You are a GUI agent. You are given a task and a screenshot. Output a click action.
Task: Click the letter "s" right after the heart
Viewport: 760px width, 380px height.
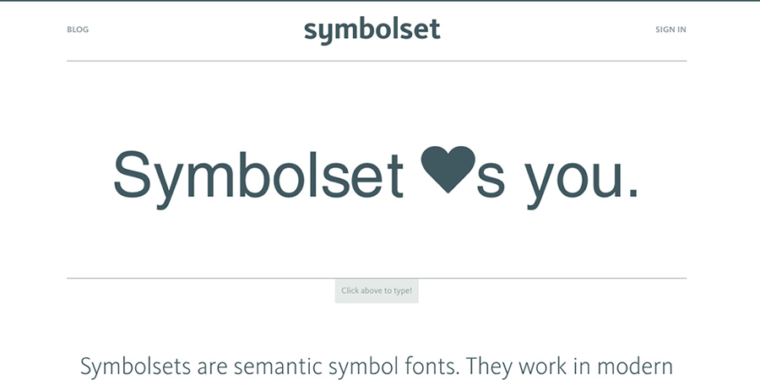pyautogui.click(x=491, y=179)
